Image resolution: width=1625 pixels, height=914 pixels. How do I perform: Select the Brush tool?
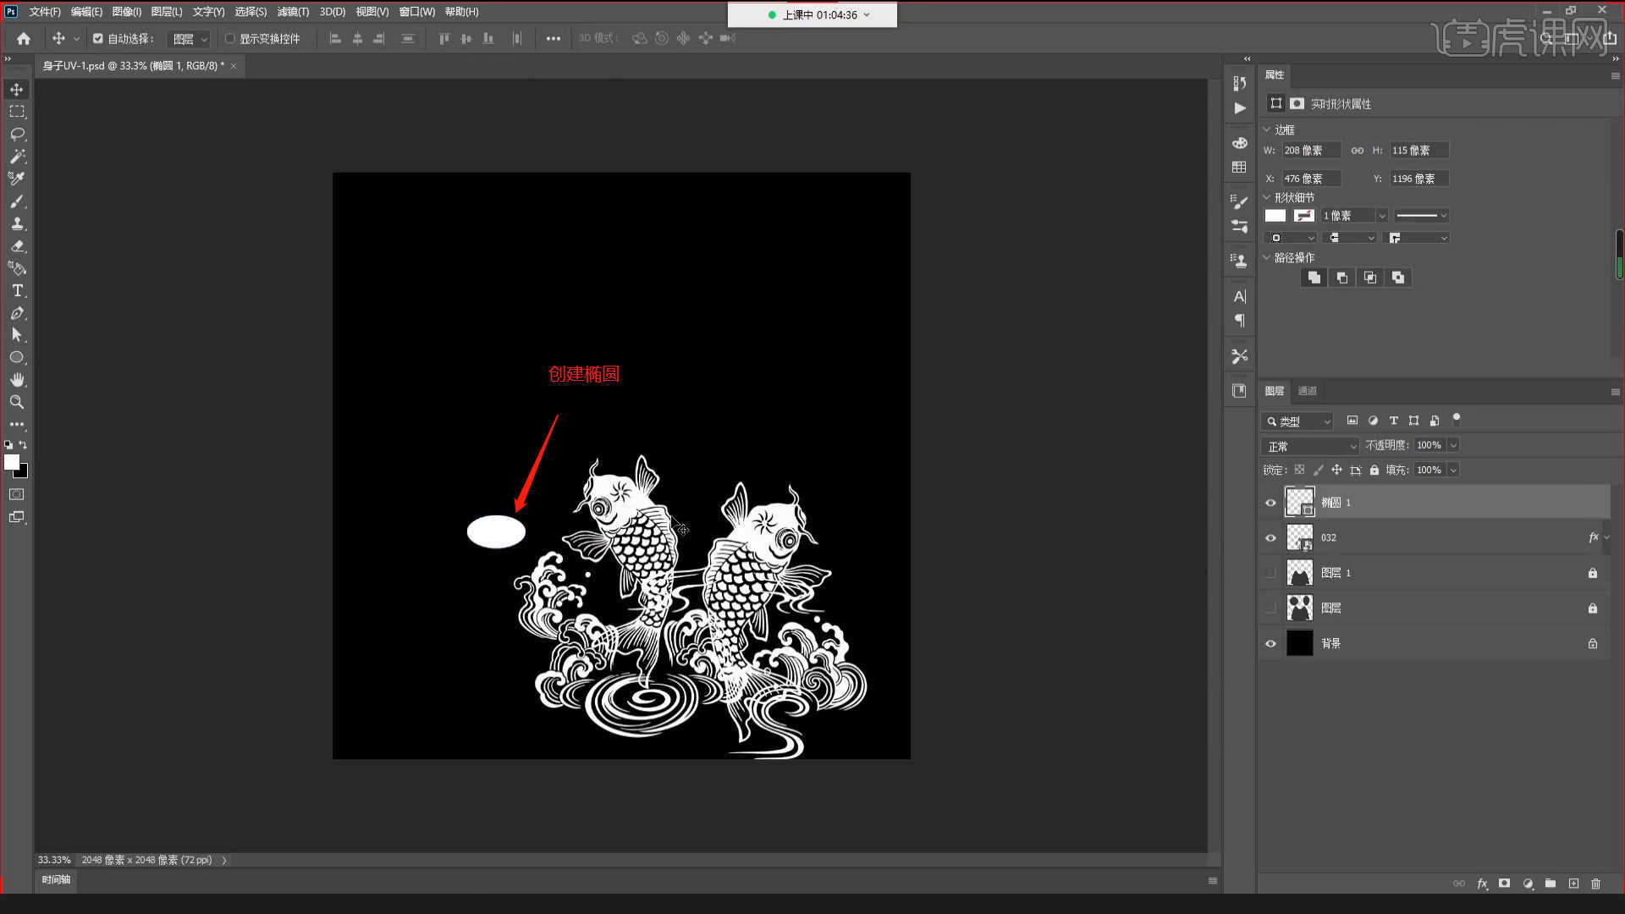click(x=17, y=201)
